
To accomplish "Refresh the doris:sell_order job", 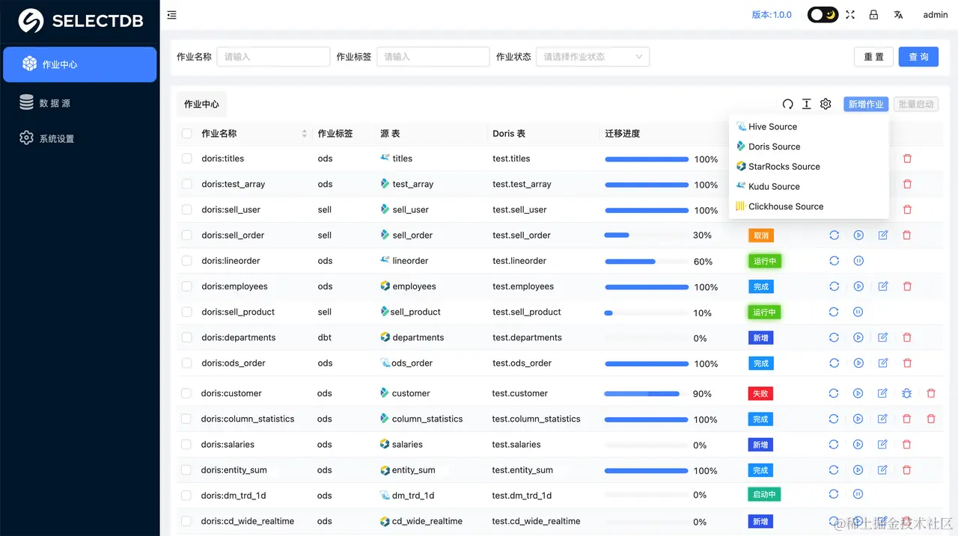I will tap(834, 235).
